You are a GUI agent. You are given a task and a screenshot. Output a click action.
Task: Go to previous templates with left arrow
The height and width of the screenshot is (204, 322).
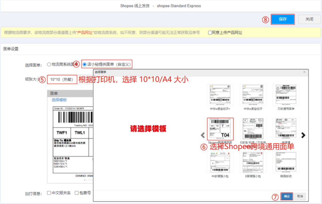[203, 135]
